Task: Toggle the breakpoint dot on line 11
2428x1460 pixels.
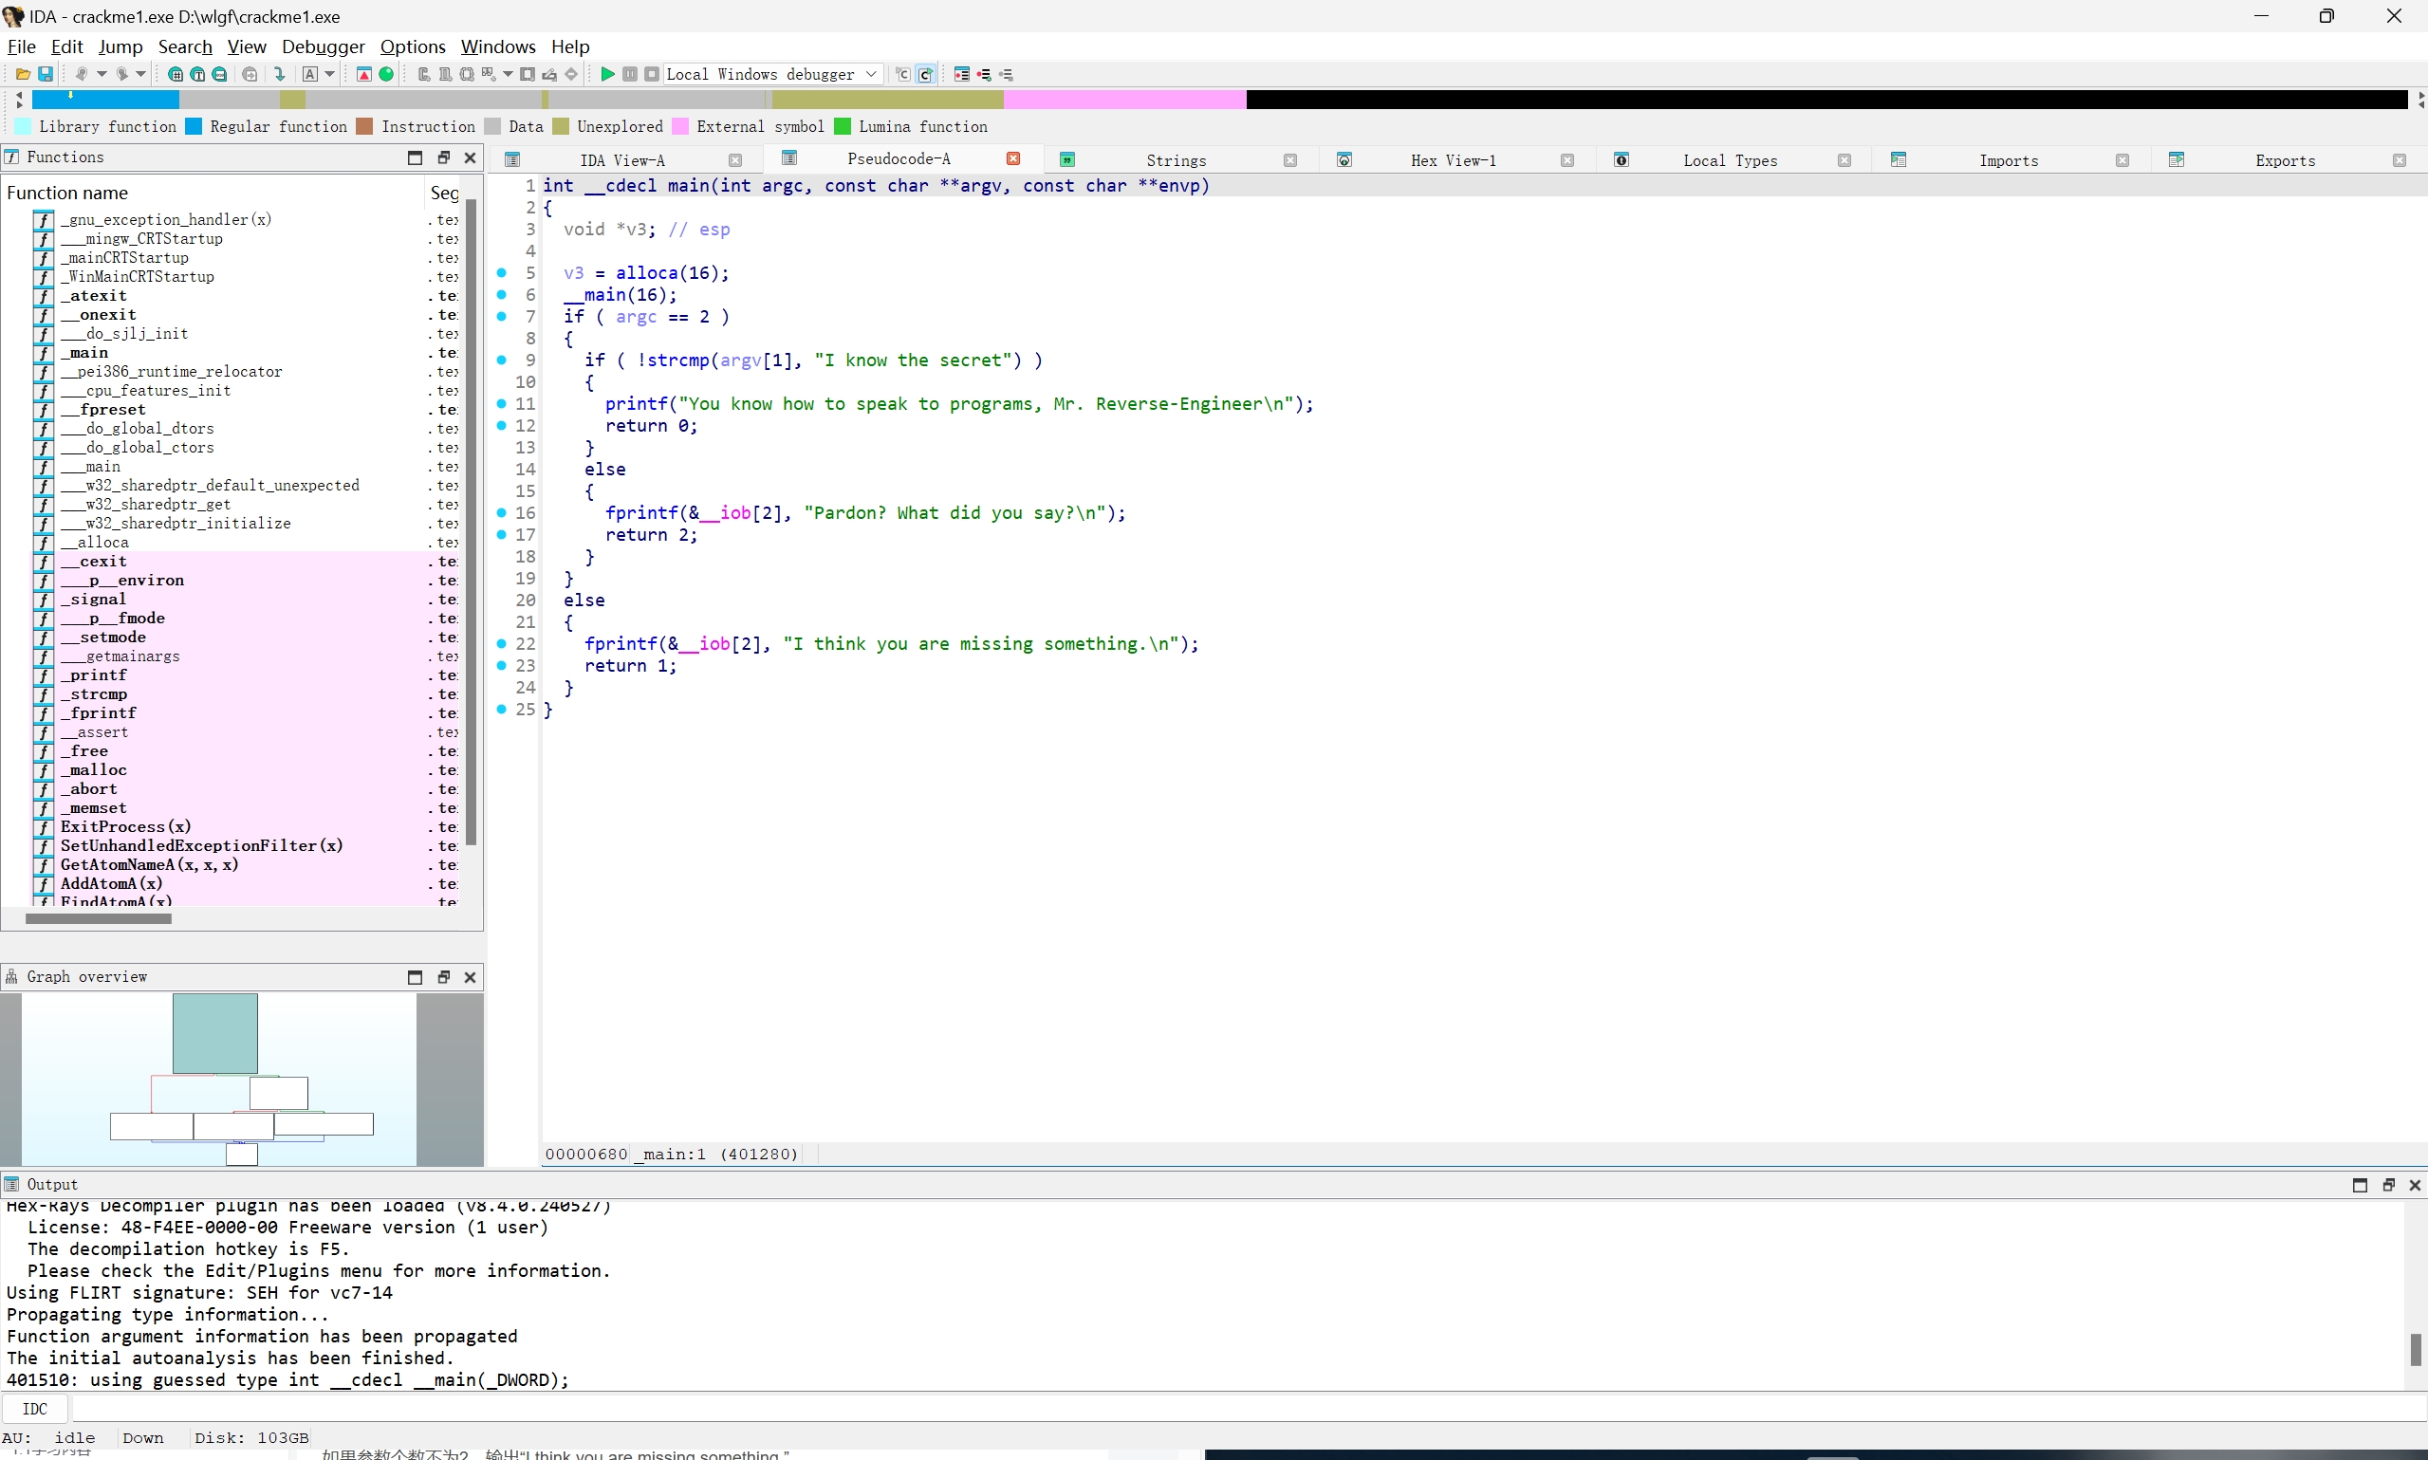Action: coord(502,403)
